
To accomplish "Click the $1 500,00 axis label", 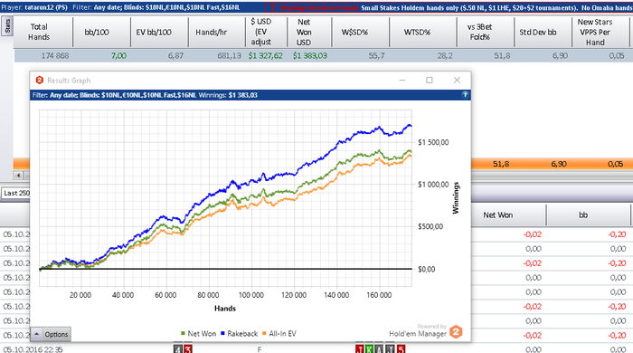I will (x=433, y=142).
